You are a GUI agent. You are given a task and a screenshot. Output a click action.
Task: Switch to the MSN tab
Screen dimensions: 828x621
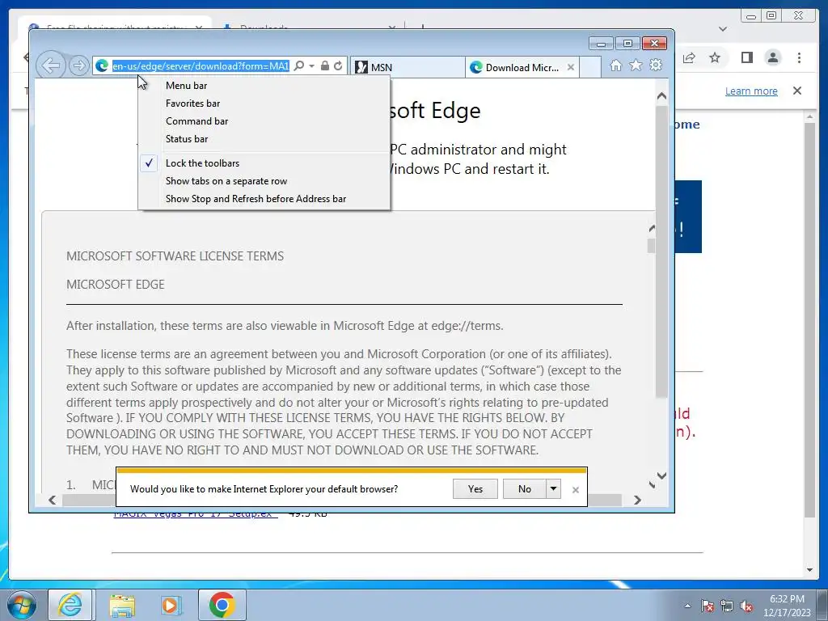408,67
